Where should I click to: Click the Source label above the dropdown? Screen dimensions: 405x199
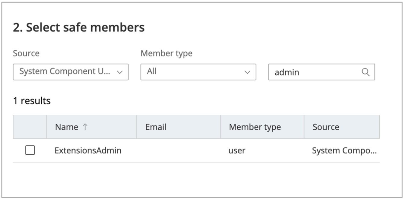(x=26, y=53)
